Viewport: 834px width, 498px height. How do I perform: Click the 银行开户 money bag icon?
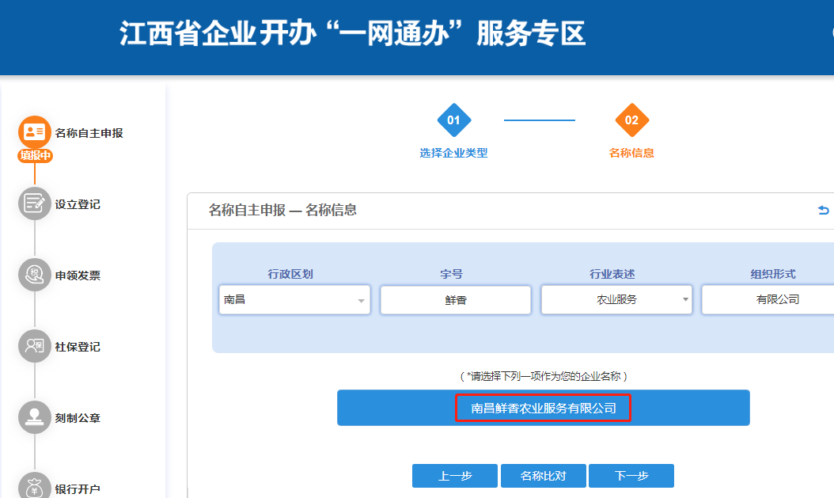click(x=34, y=487)
